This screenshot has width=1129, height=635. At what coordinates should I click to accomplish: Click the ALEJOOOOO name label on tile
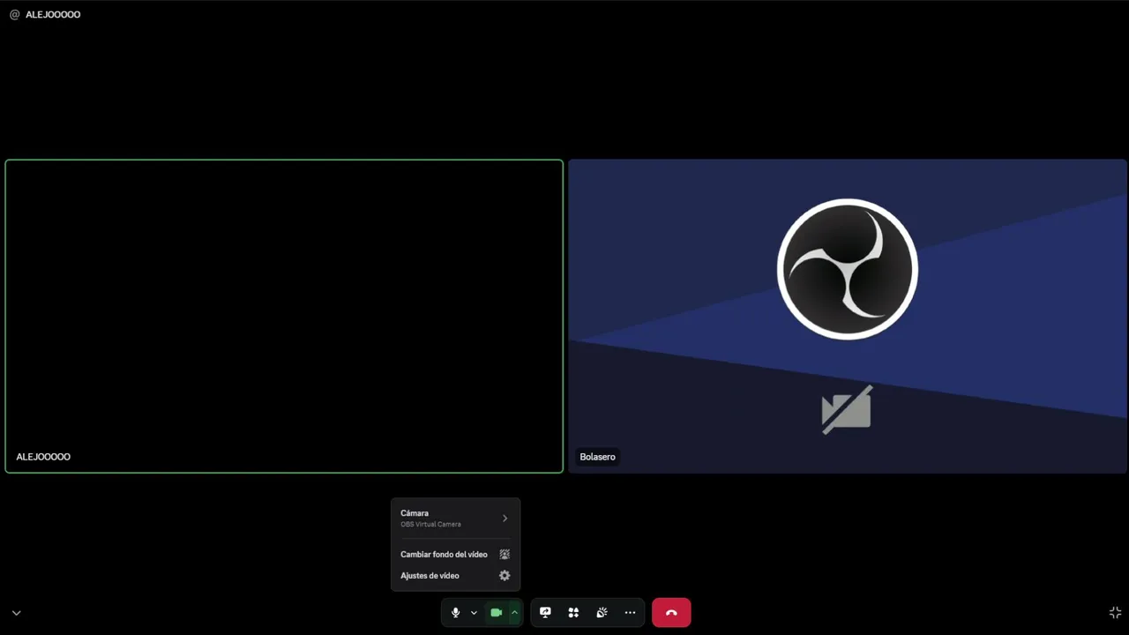43,457
